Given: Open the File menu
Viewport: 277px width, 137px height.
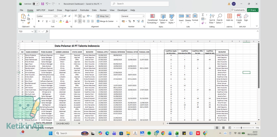Looking at the screenshot, I should 21,10.
